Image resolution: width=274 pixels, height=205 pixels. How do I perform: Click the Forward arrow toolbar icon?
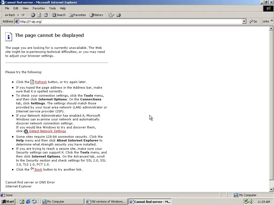click(23, 15)
